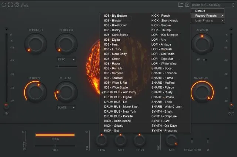Toggle the BOOST power switch
This screenshot has height=157, width=237.
click(61, 30)
